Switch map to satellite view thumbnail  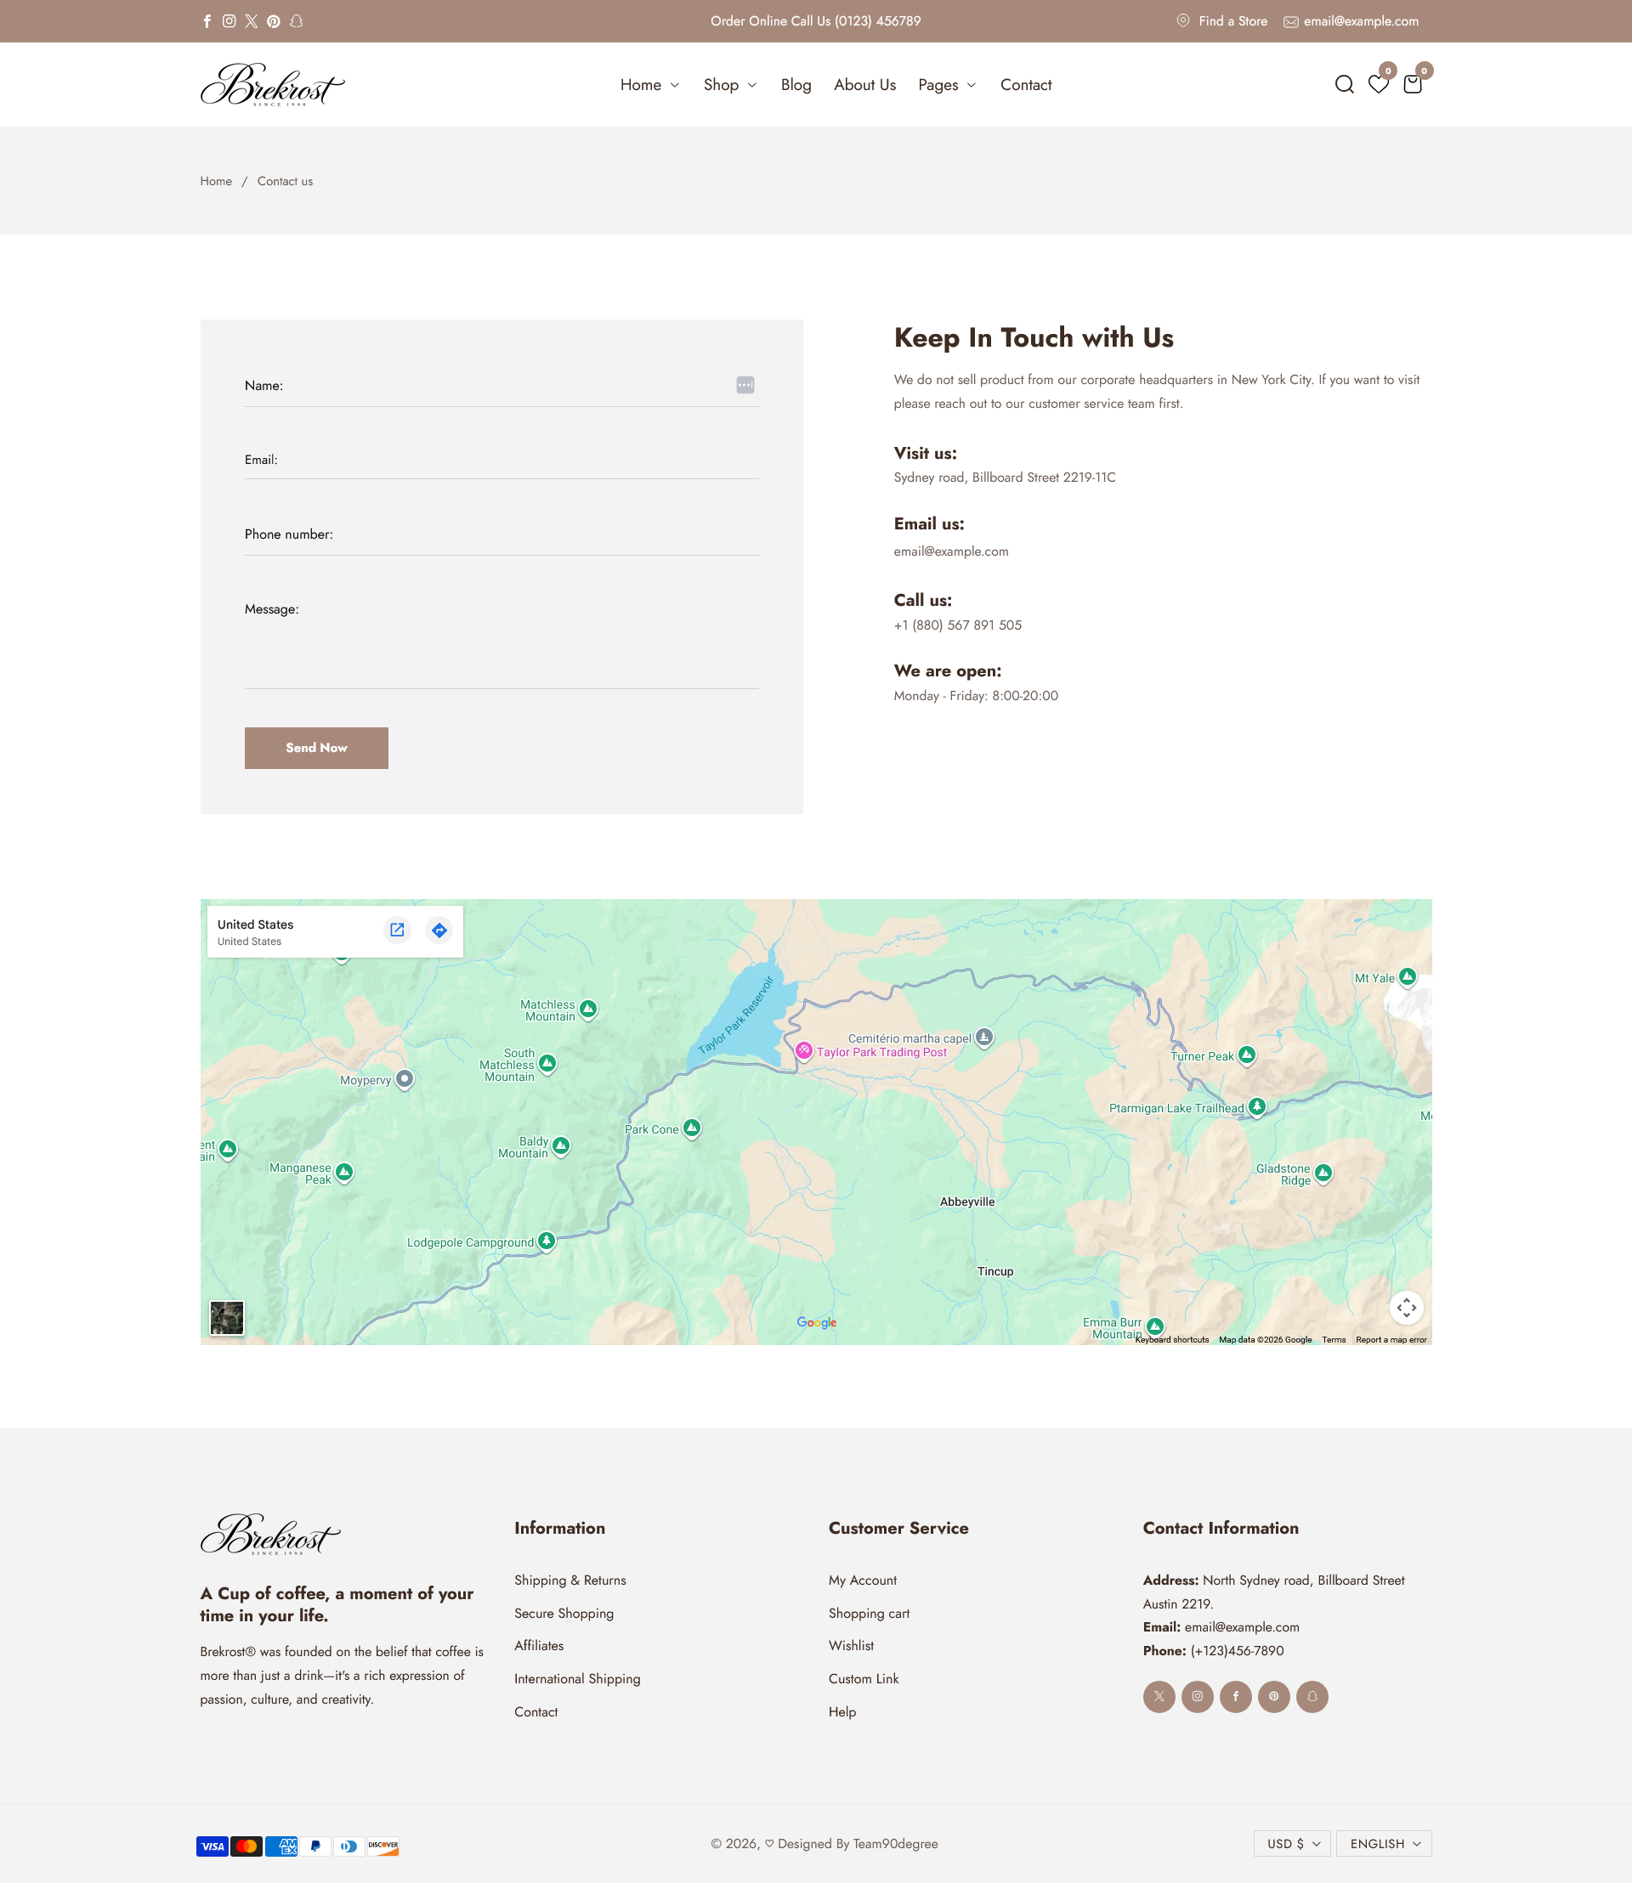[x=227, y=1318]
